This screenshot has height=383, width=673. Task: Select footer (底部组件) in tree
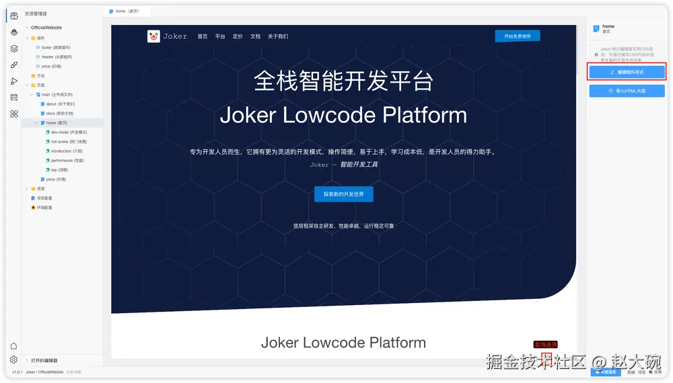click(x=57, y=48)
